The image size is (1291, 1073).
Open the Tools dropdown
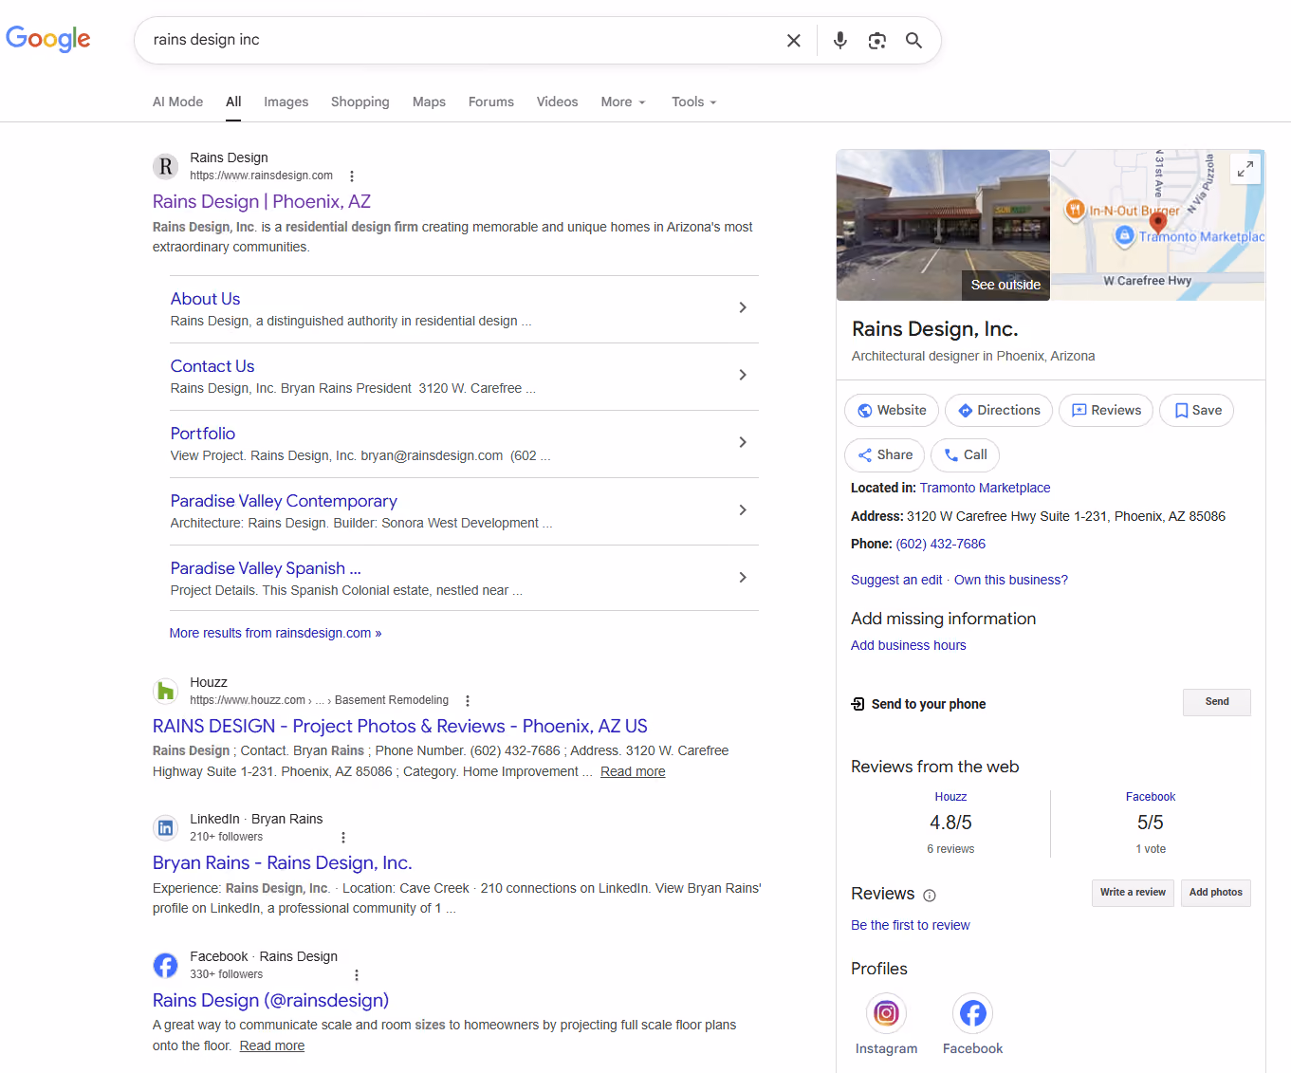click(694, 102)
